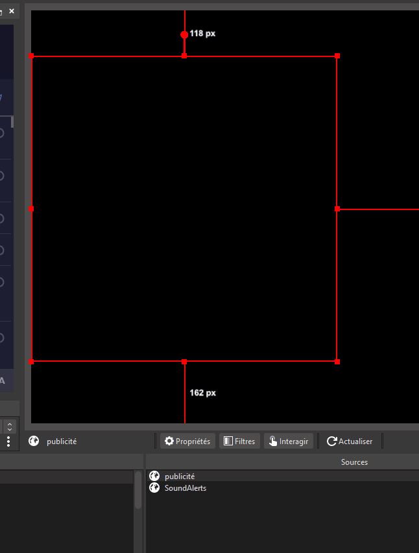
Task: Click the bottom-center red resize handle
Action: tap(184, 361)
